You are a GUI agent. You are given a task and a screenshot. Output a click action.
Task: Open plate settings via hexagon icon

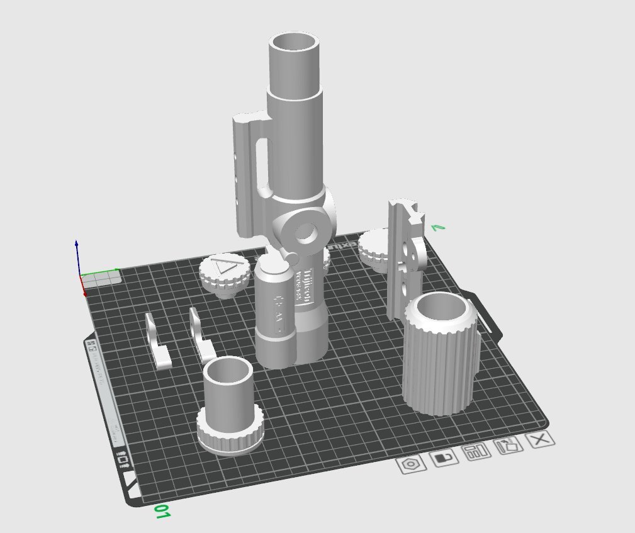[x=411, y=464]
